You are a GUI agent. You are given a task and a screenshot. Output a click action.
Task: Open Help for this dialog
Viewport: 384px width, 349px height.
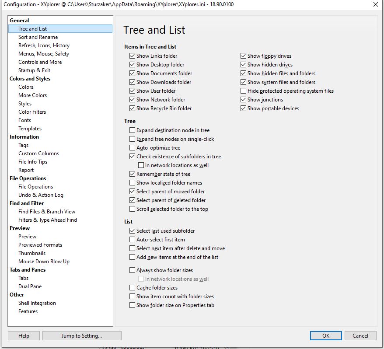pos(24,336)
